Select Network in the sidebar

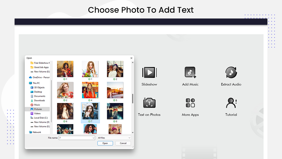click(35, 132)
